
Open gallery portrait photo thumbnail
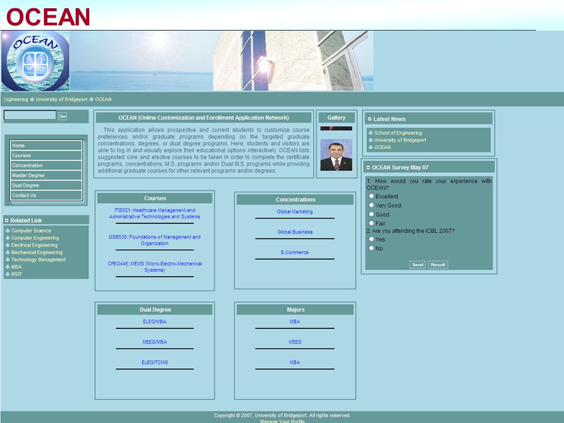tap(336, 155)
